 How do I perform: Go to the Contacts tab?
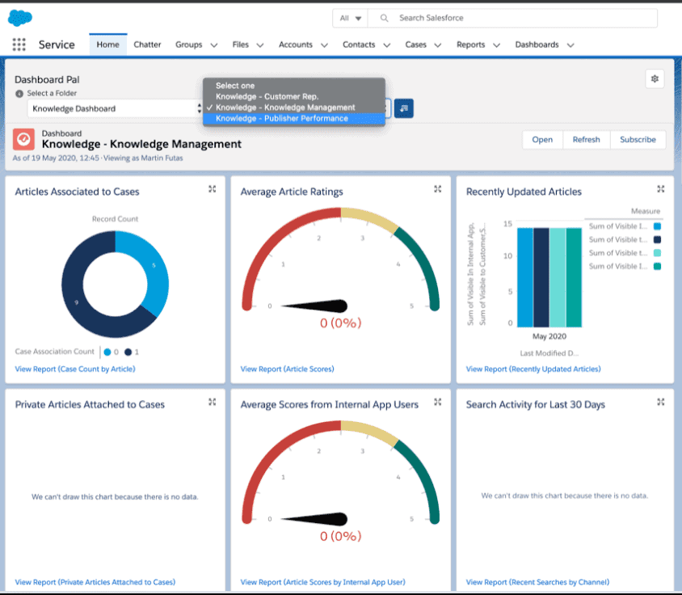(x=359, y=44)
